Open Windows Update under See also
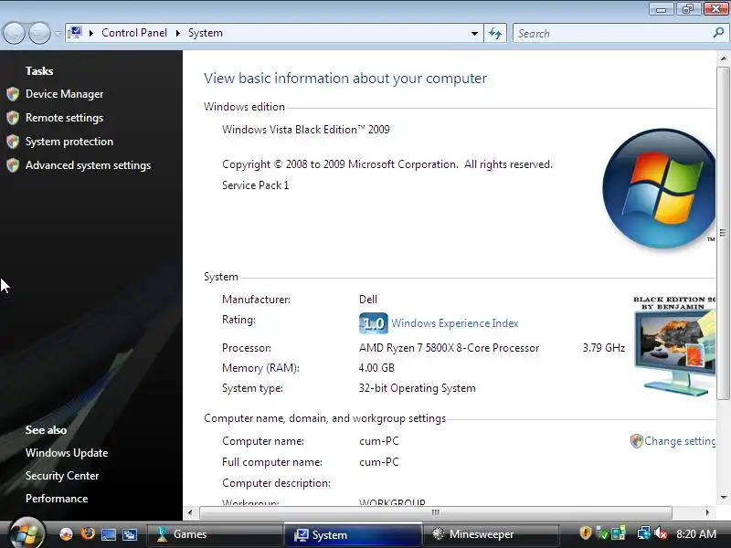The image size is (731, 548). coord(67,453)
